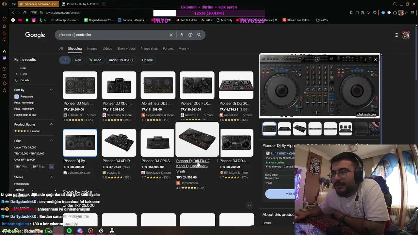The image size is (418, 235).
Task: Tick the Relevance sort checkbox
Action: tap(16, 97)
